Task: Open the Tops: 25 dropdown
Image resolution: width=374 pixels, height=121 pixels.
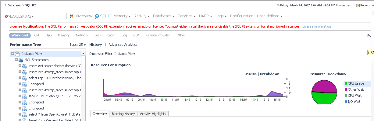Action: pyautogui.click(x=78, y=45)
